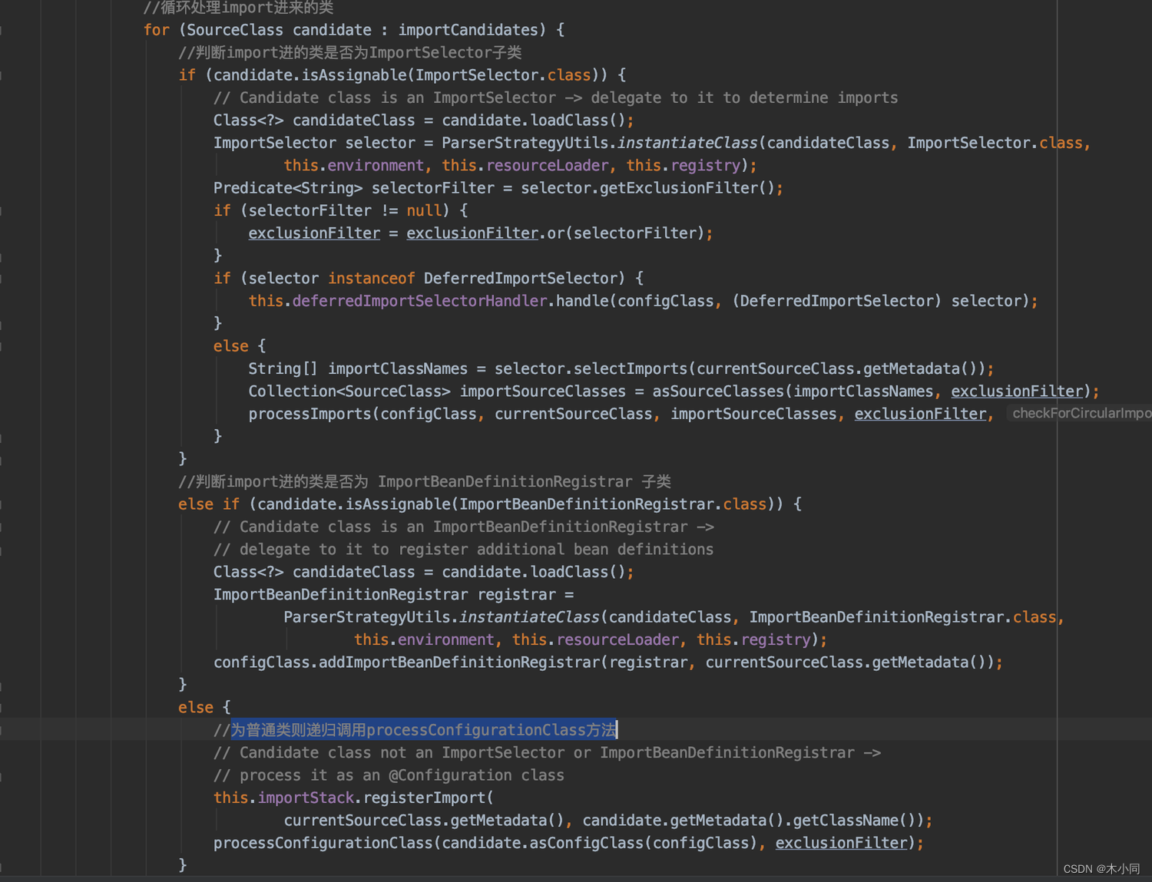Click the 'instanceof' keyword
The image size is (1152, 882).
372,279
